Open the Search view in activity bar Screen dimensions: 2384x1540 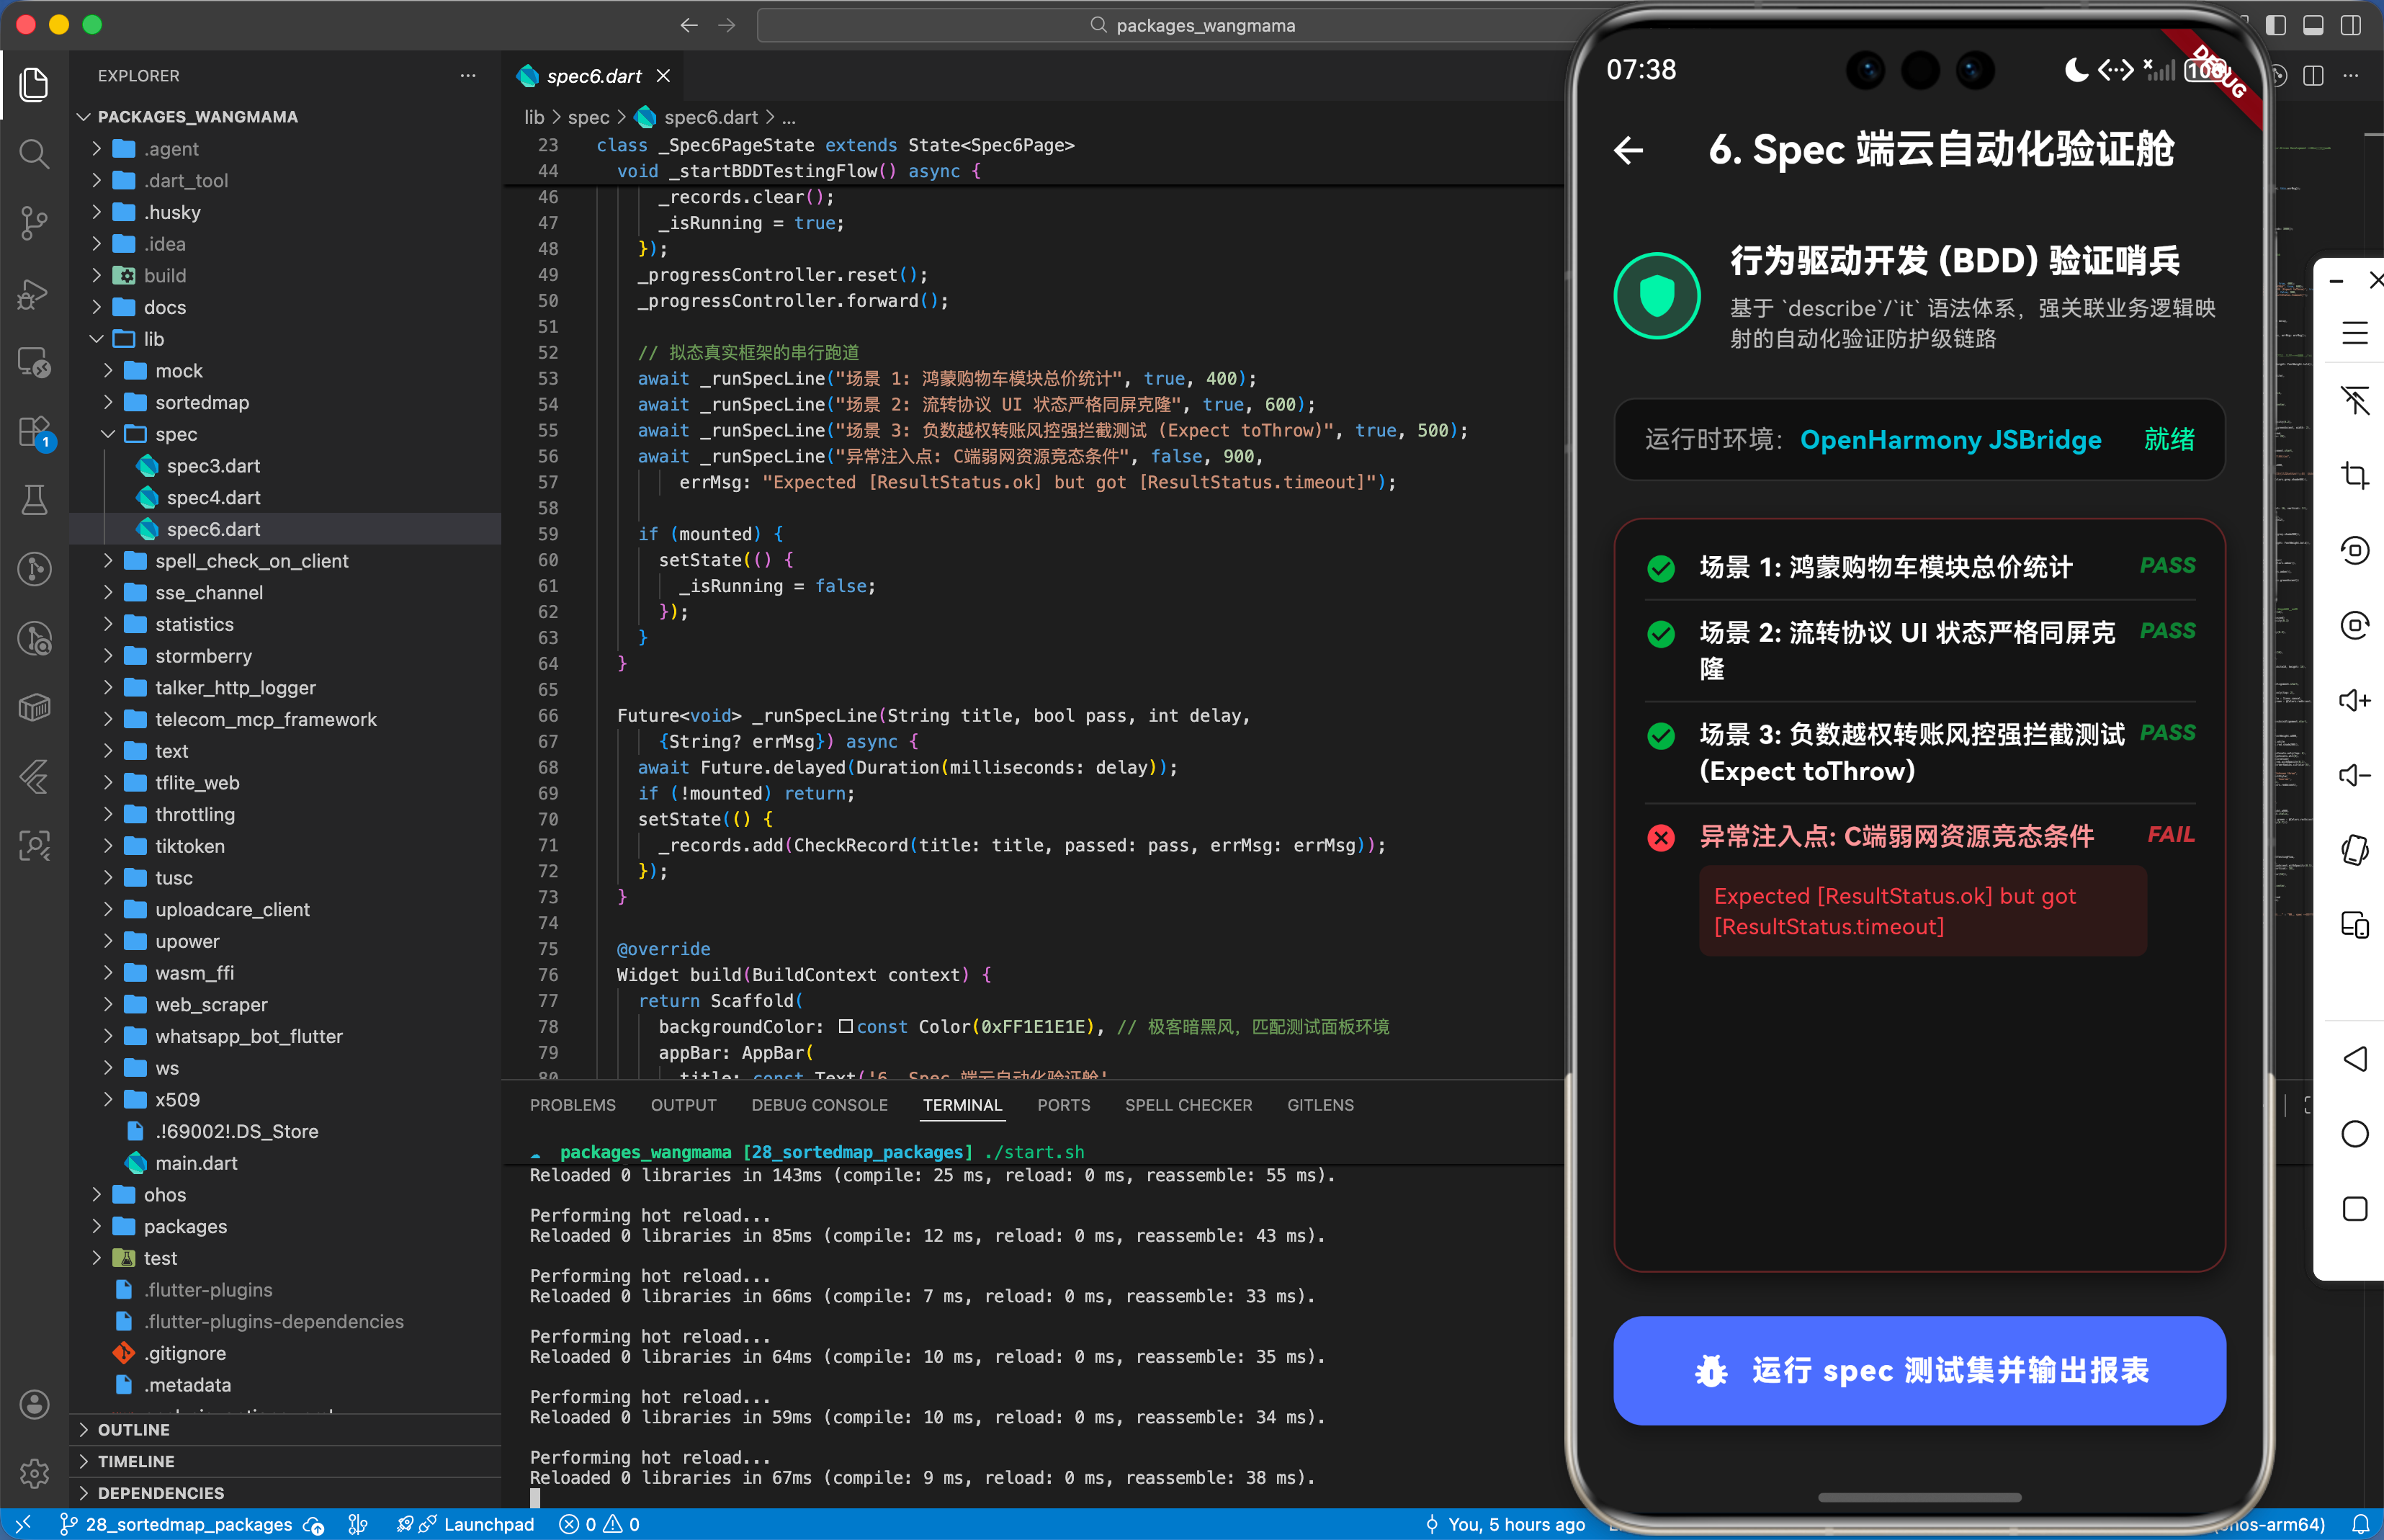point(34,153)
